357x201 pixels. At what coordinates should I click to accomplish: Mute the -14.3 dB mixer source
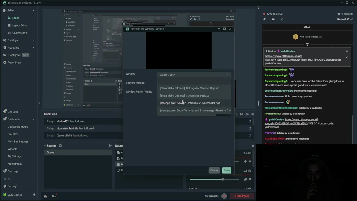pyautogui.click(x=245, y=161)
